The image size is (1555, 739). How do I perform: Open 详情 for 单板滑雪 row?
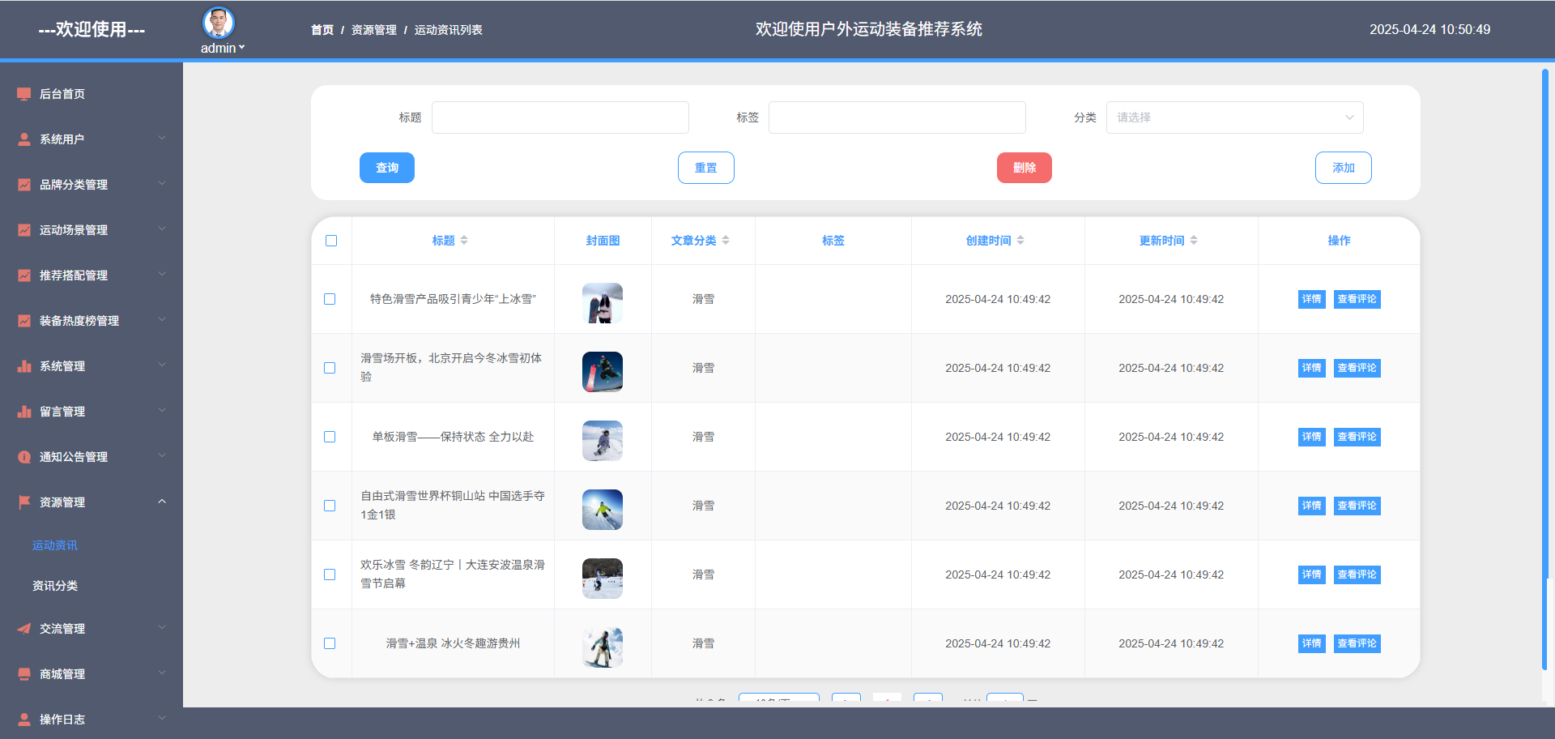pos(1312,437)
